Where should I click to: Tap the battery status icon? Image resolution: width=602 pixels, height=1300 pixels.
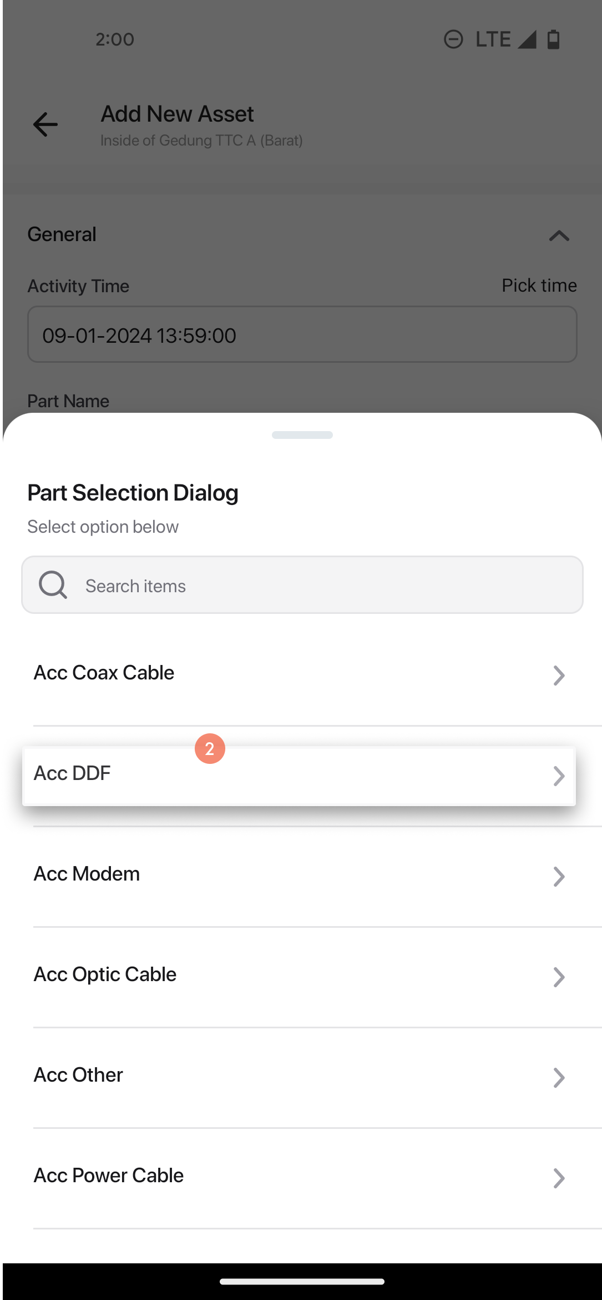coord(553,39)
